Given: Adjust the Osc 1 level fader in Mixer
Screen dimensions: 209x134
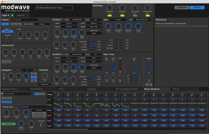Looking at the screenshot, I should pyautogui.click(x=107, y=66).
